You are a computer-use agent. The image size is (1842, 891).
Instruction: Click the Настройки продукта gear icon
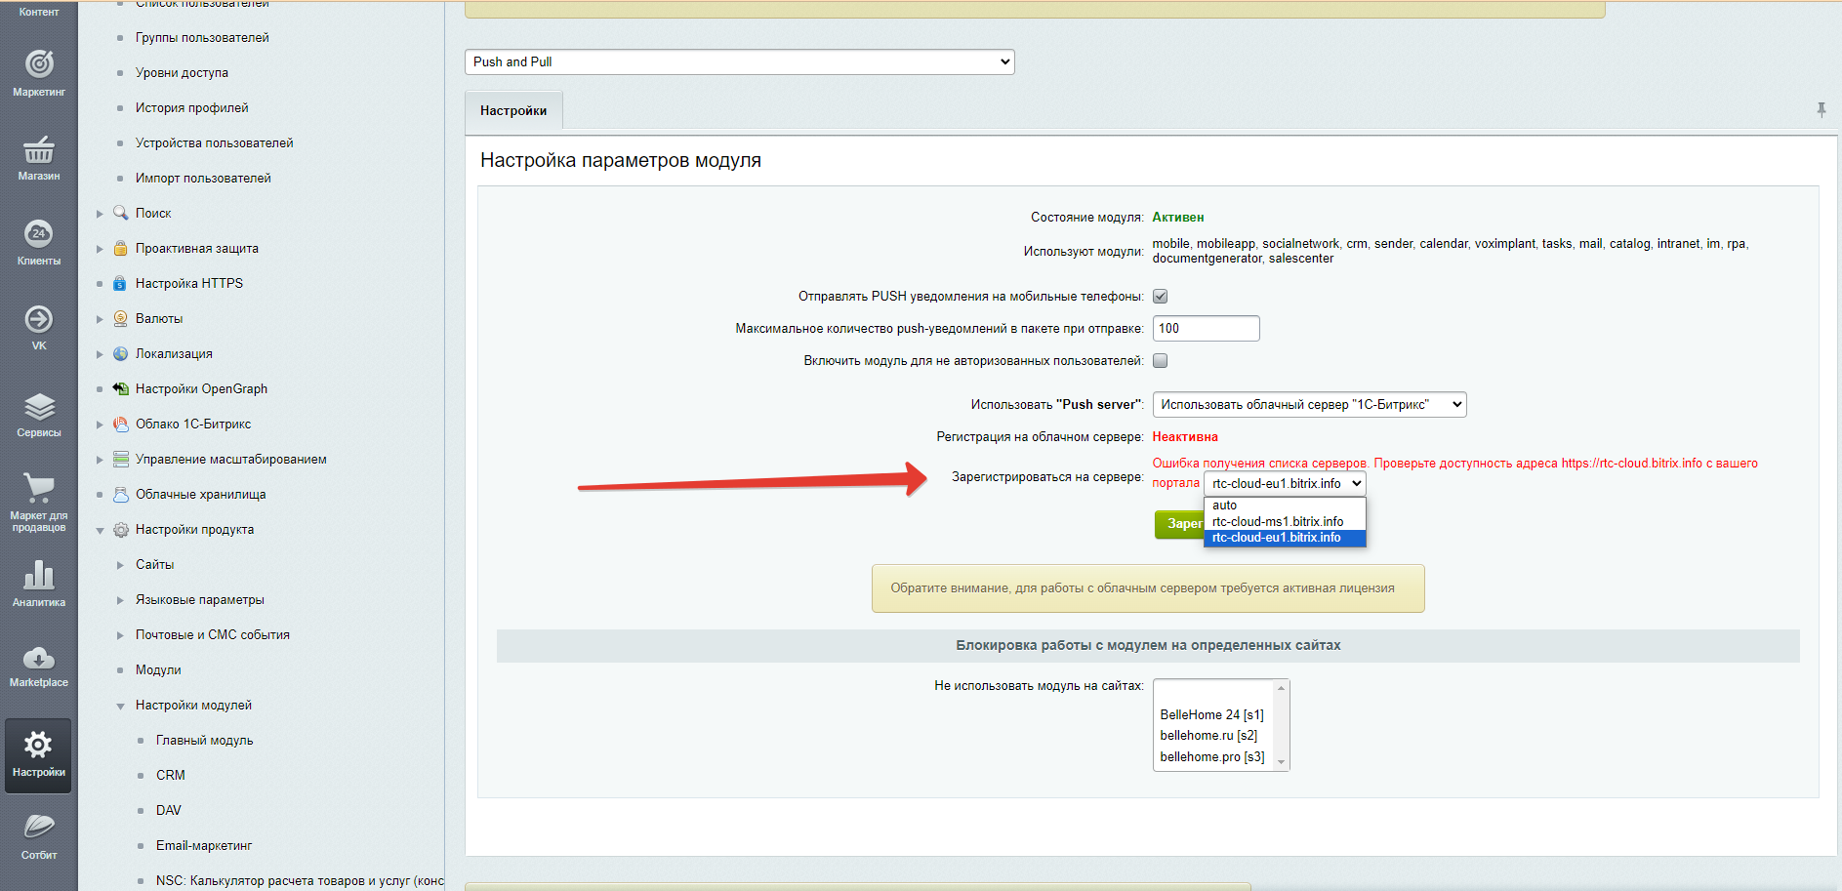[120, 530]
